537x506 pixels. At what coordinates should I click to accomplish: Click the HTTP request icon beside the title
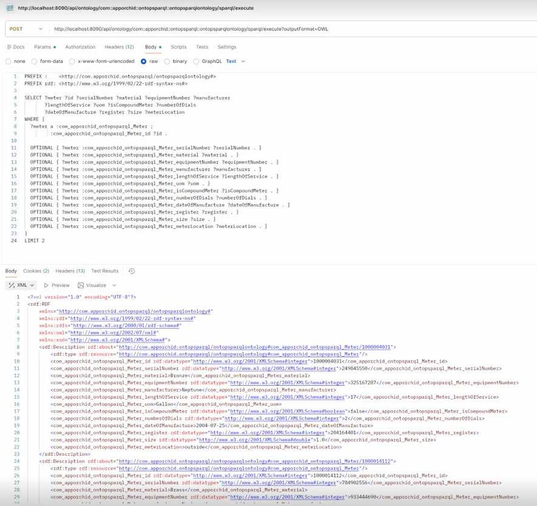tap(10, 8)
